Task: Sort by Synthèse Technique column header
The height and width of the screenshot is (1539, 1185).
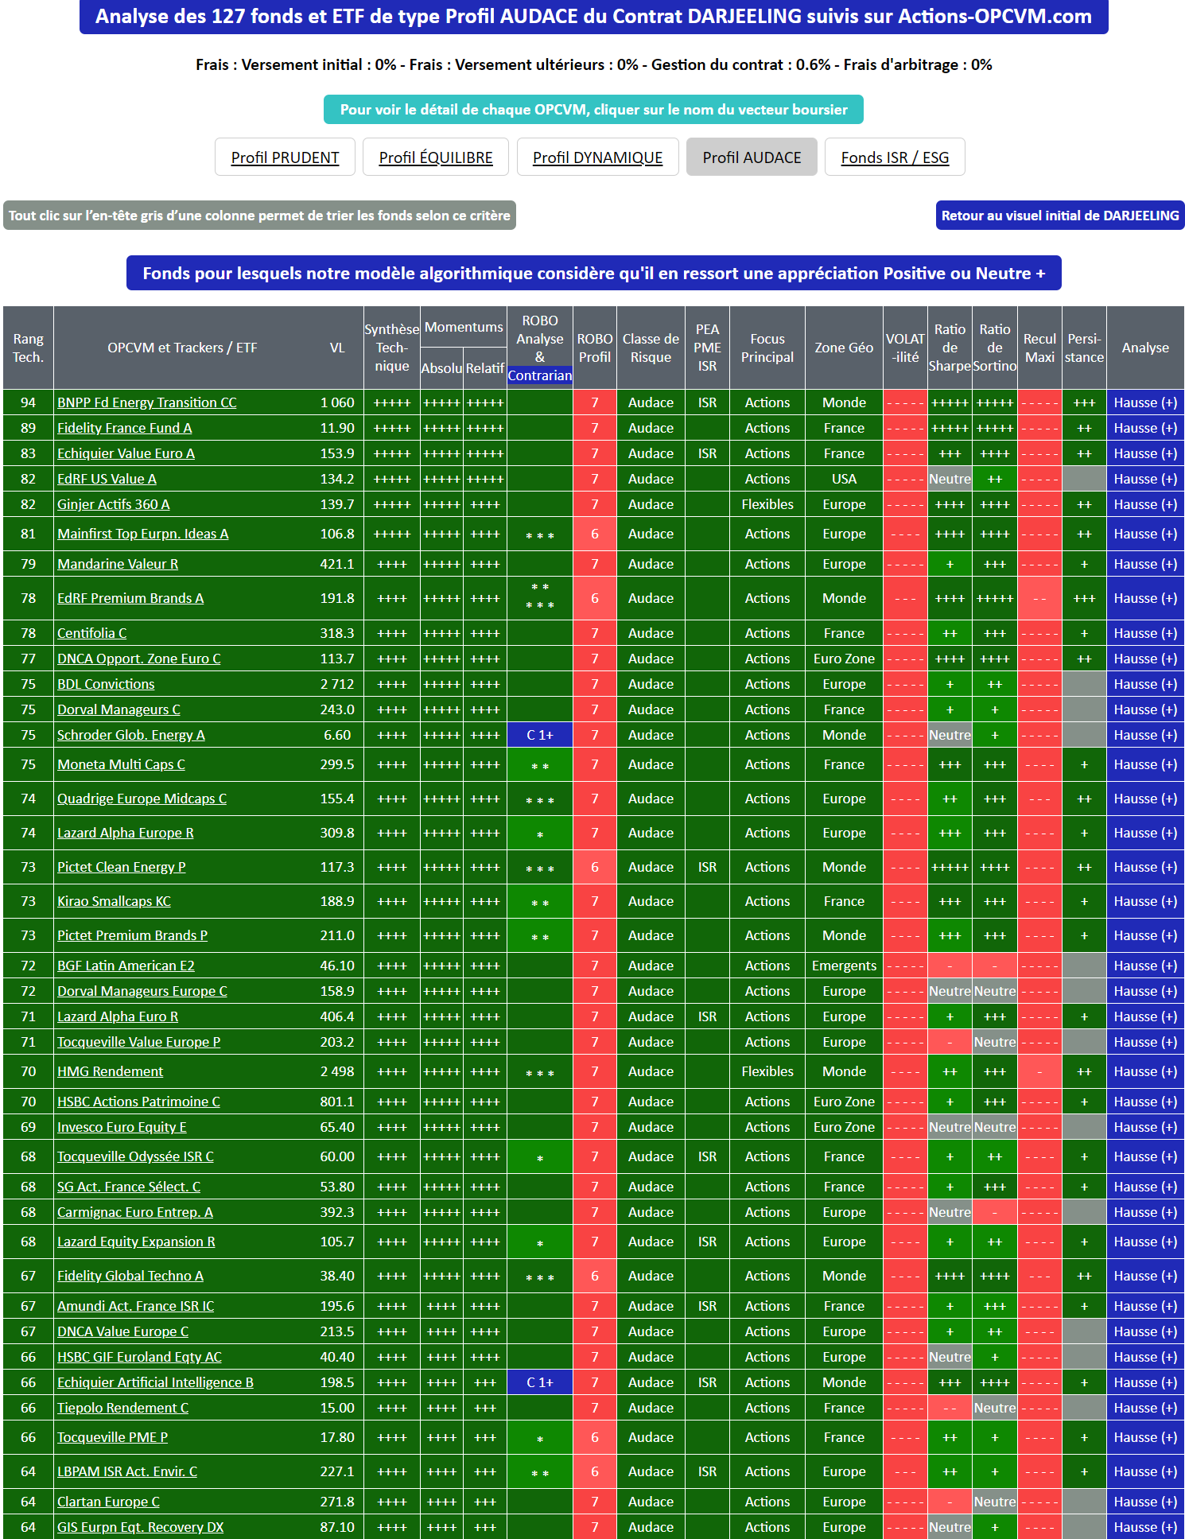Action: pyautogui.click(x=392, y=348)
